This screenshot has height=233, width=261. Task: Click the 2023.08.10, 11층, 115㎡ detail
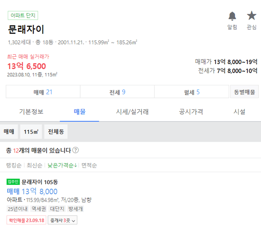coord(32,75)
